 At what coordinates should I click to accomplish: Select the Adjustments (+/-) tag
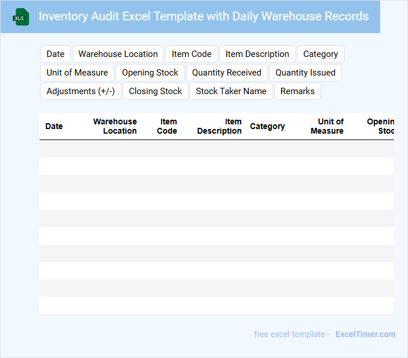click(x=80, y=91)
